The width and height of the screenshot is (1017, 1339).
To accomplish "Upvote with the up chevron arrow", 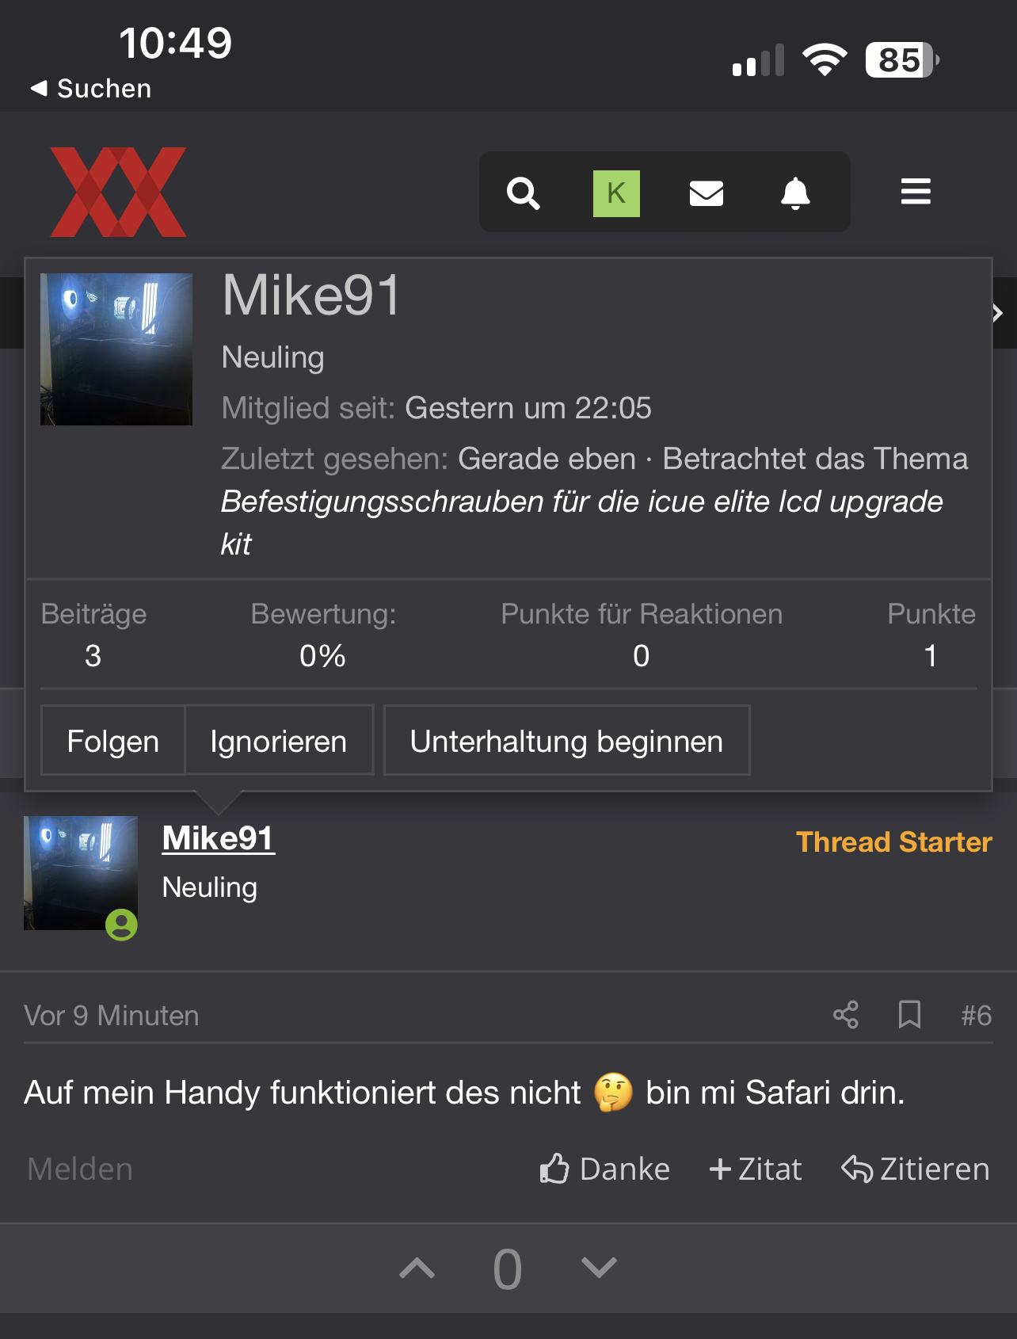I will (x=417, y=1268).
